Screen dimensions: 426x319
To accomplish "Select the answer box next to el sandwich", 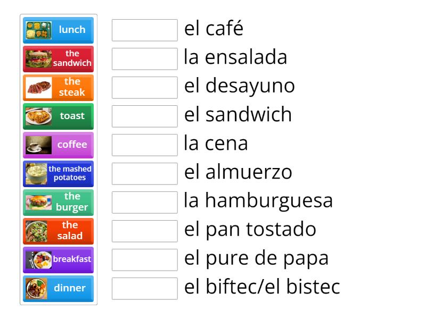I will coord(144,116).
